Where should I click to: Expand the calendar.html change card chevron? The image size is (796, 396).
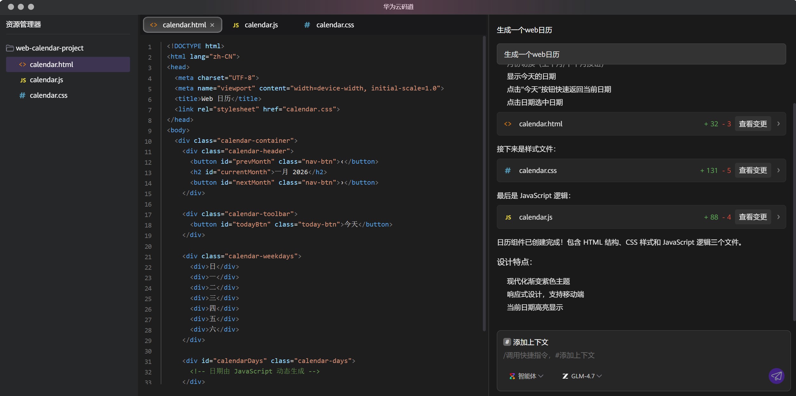779,124
